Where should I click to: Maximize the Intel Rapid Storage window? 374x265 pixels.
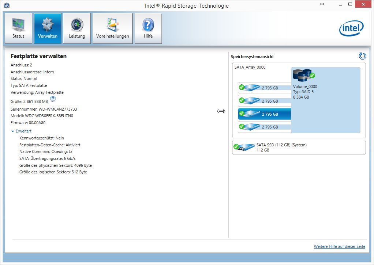[350, 4]
